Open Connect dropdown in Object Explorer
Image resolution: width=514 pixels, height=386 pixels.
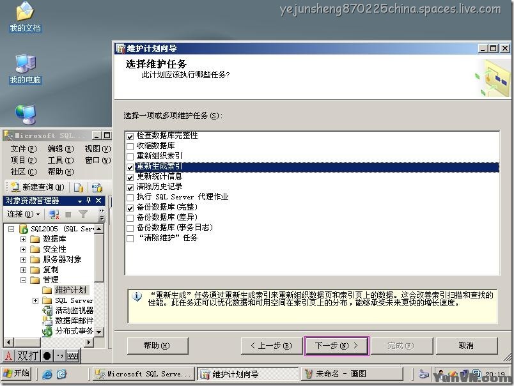pyautogui.click(x=24, y=214)
